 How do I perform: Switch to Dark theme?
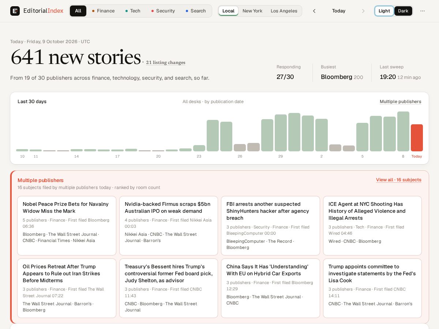point(403,11)
